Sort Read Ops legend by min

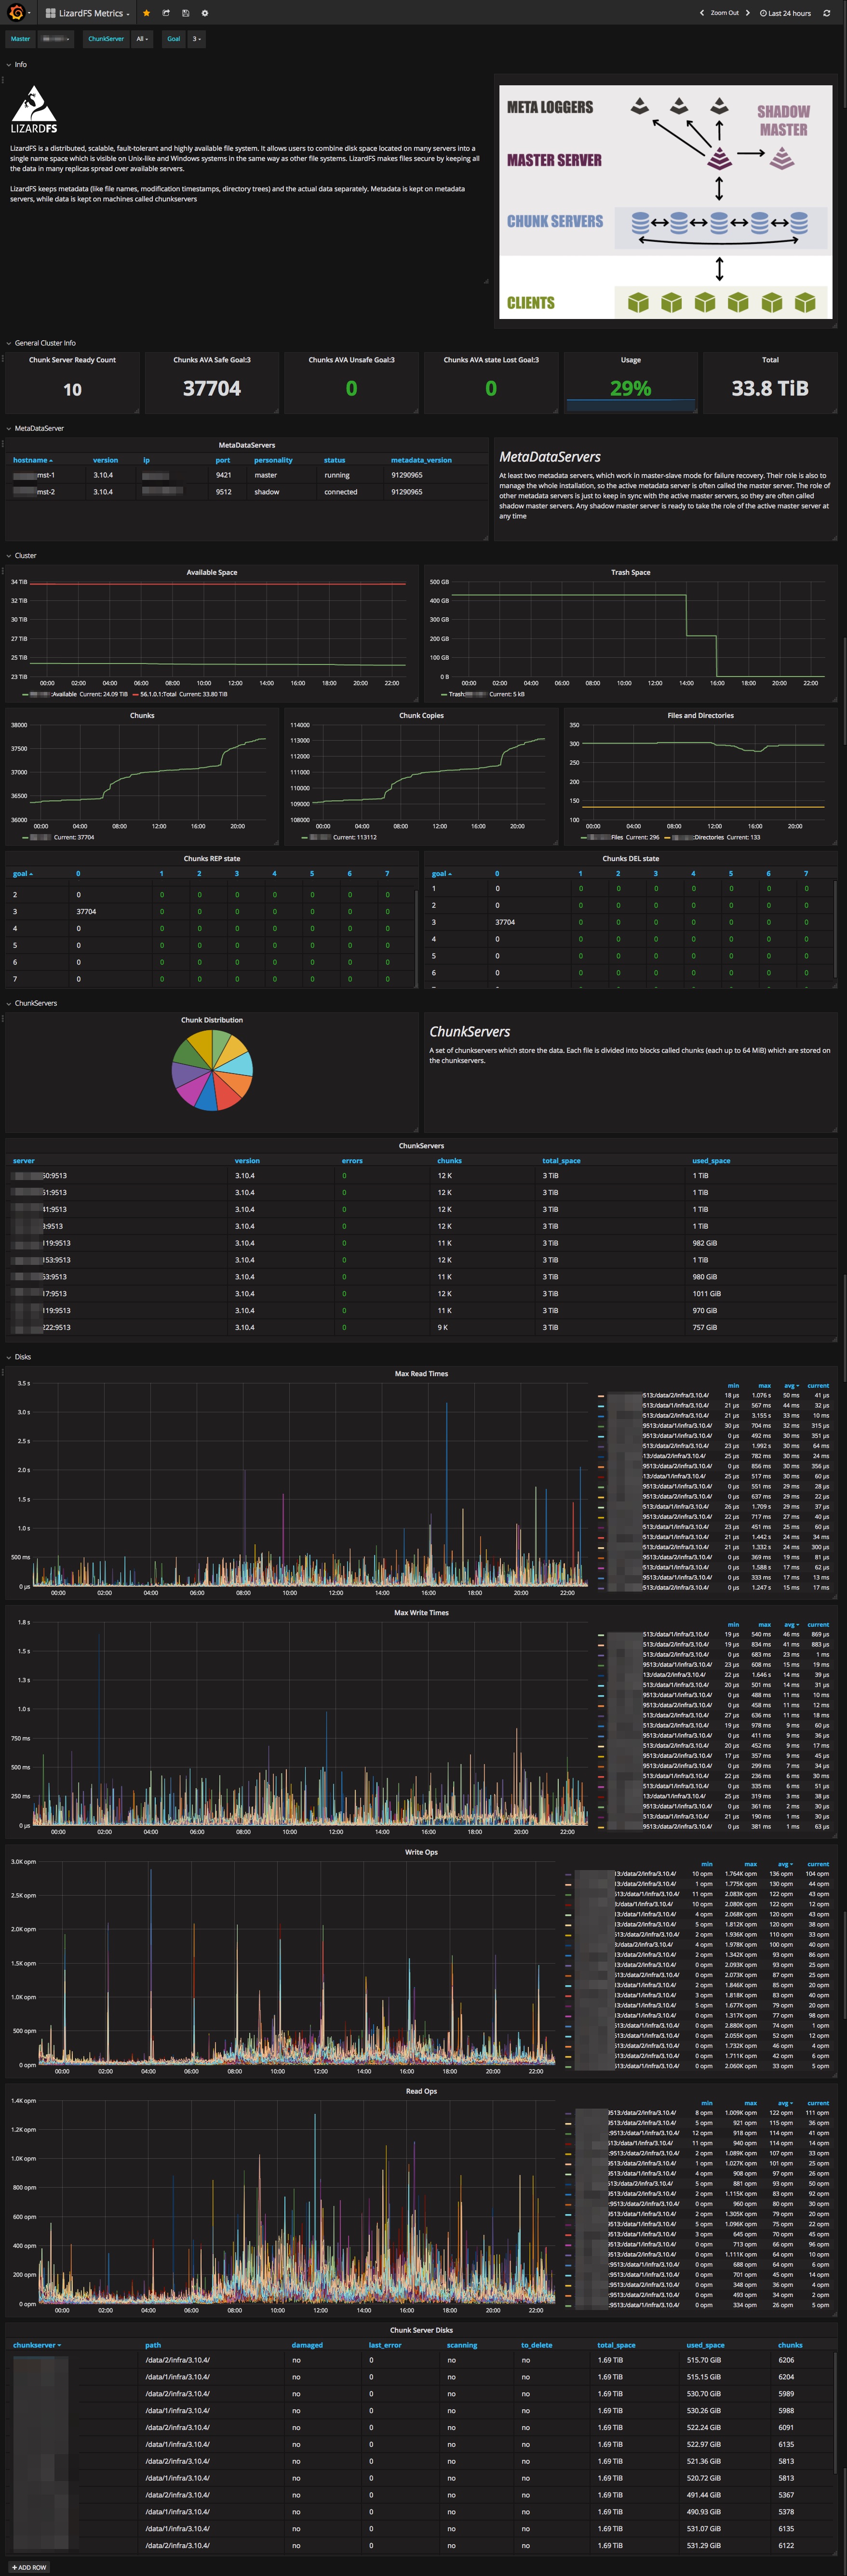pos(707,2103)
